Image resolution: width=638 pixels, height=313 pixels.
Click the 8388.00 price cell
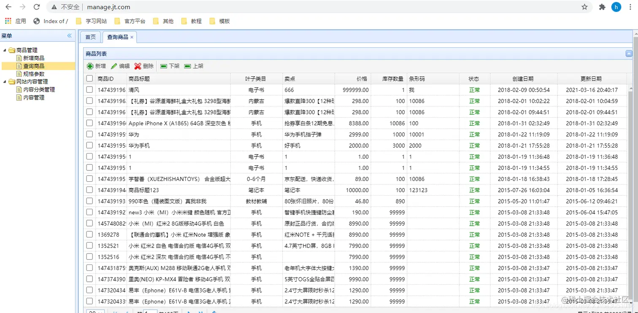pos(353,123)
